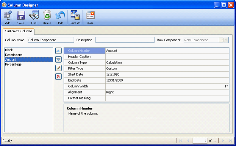Open Find with the binoculars icon
This screenshot has height=146, width=236.
point(34,15)
